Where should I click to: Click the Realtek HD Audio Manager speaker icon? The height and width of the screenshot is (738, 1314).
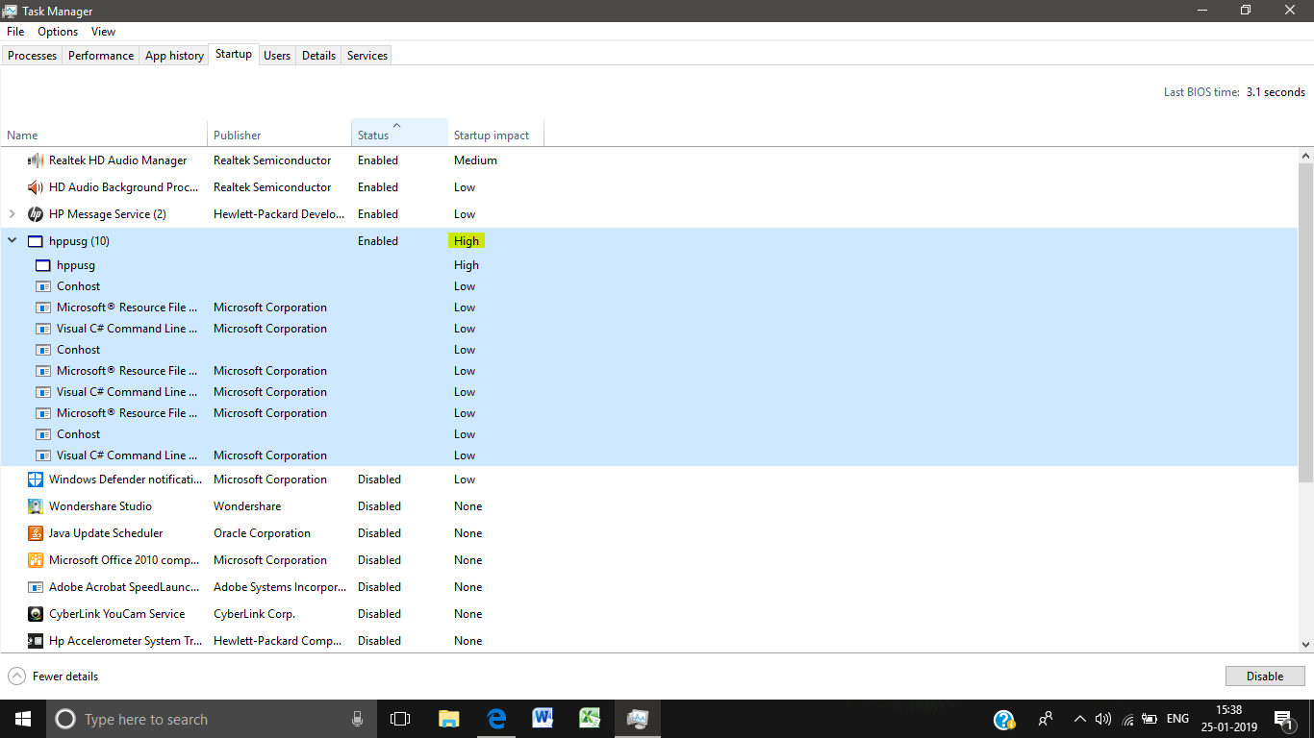[36, 160]
